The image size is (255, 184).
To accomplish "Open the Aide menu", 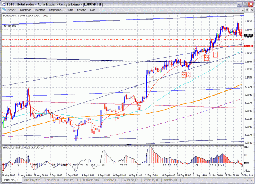I will pyautogui.click(x=92, y=10).
